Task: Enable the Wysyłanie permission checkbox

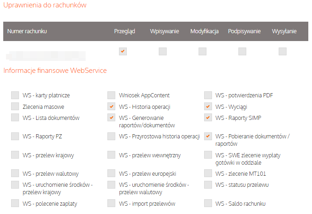Action: [x=282, y=51]
